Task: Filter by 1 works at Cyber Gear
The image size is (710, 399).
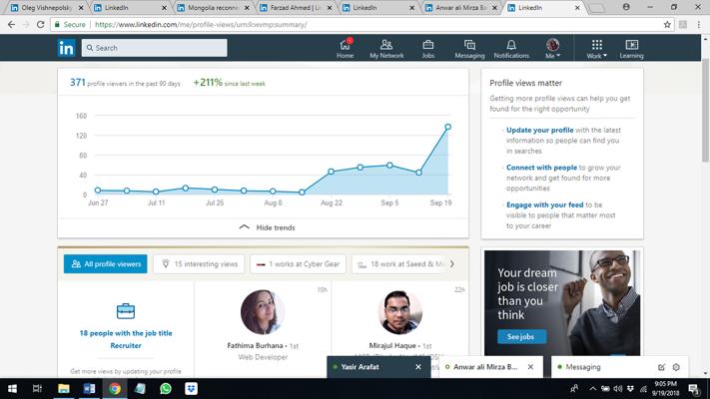Action: [x=298, y=263]
